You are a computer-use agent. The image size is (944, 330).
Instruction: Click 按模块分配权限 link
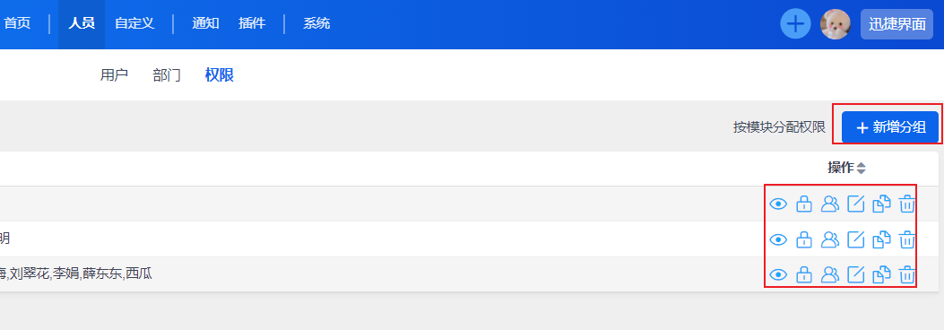point(779,127)
